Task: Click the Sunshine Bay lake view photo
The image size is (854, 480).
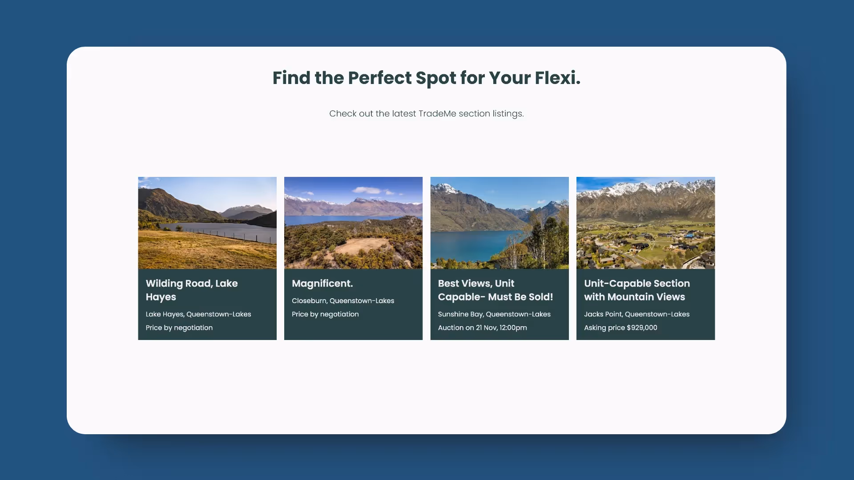Action: tap(499, 223)
